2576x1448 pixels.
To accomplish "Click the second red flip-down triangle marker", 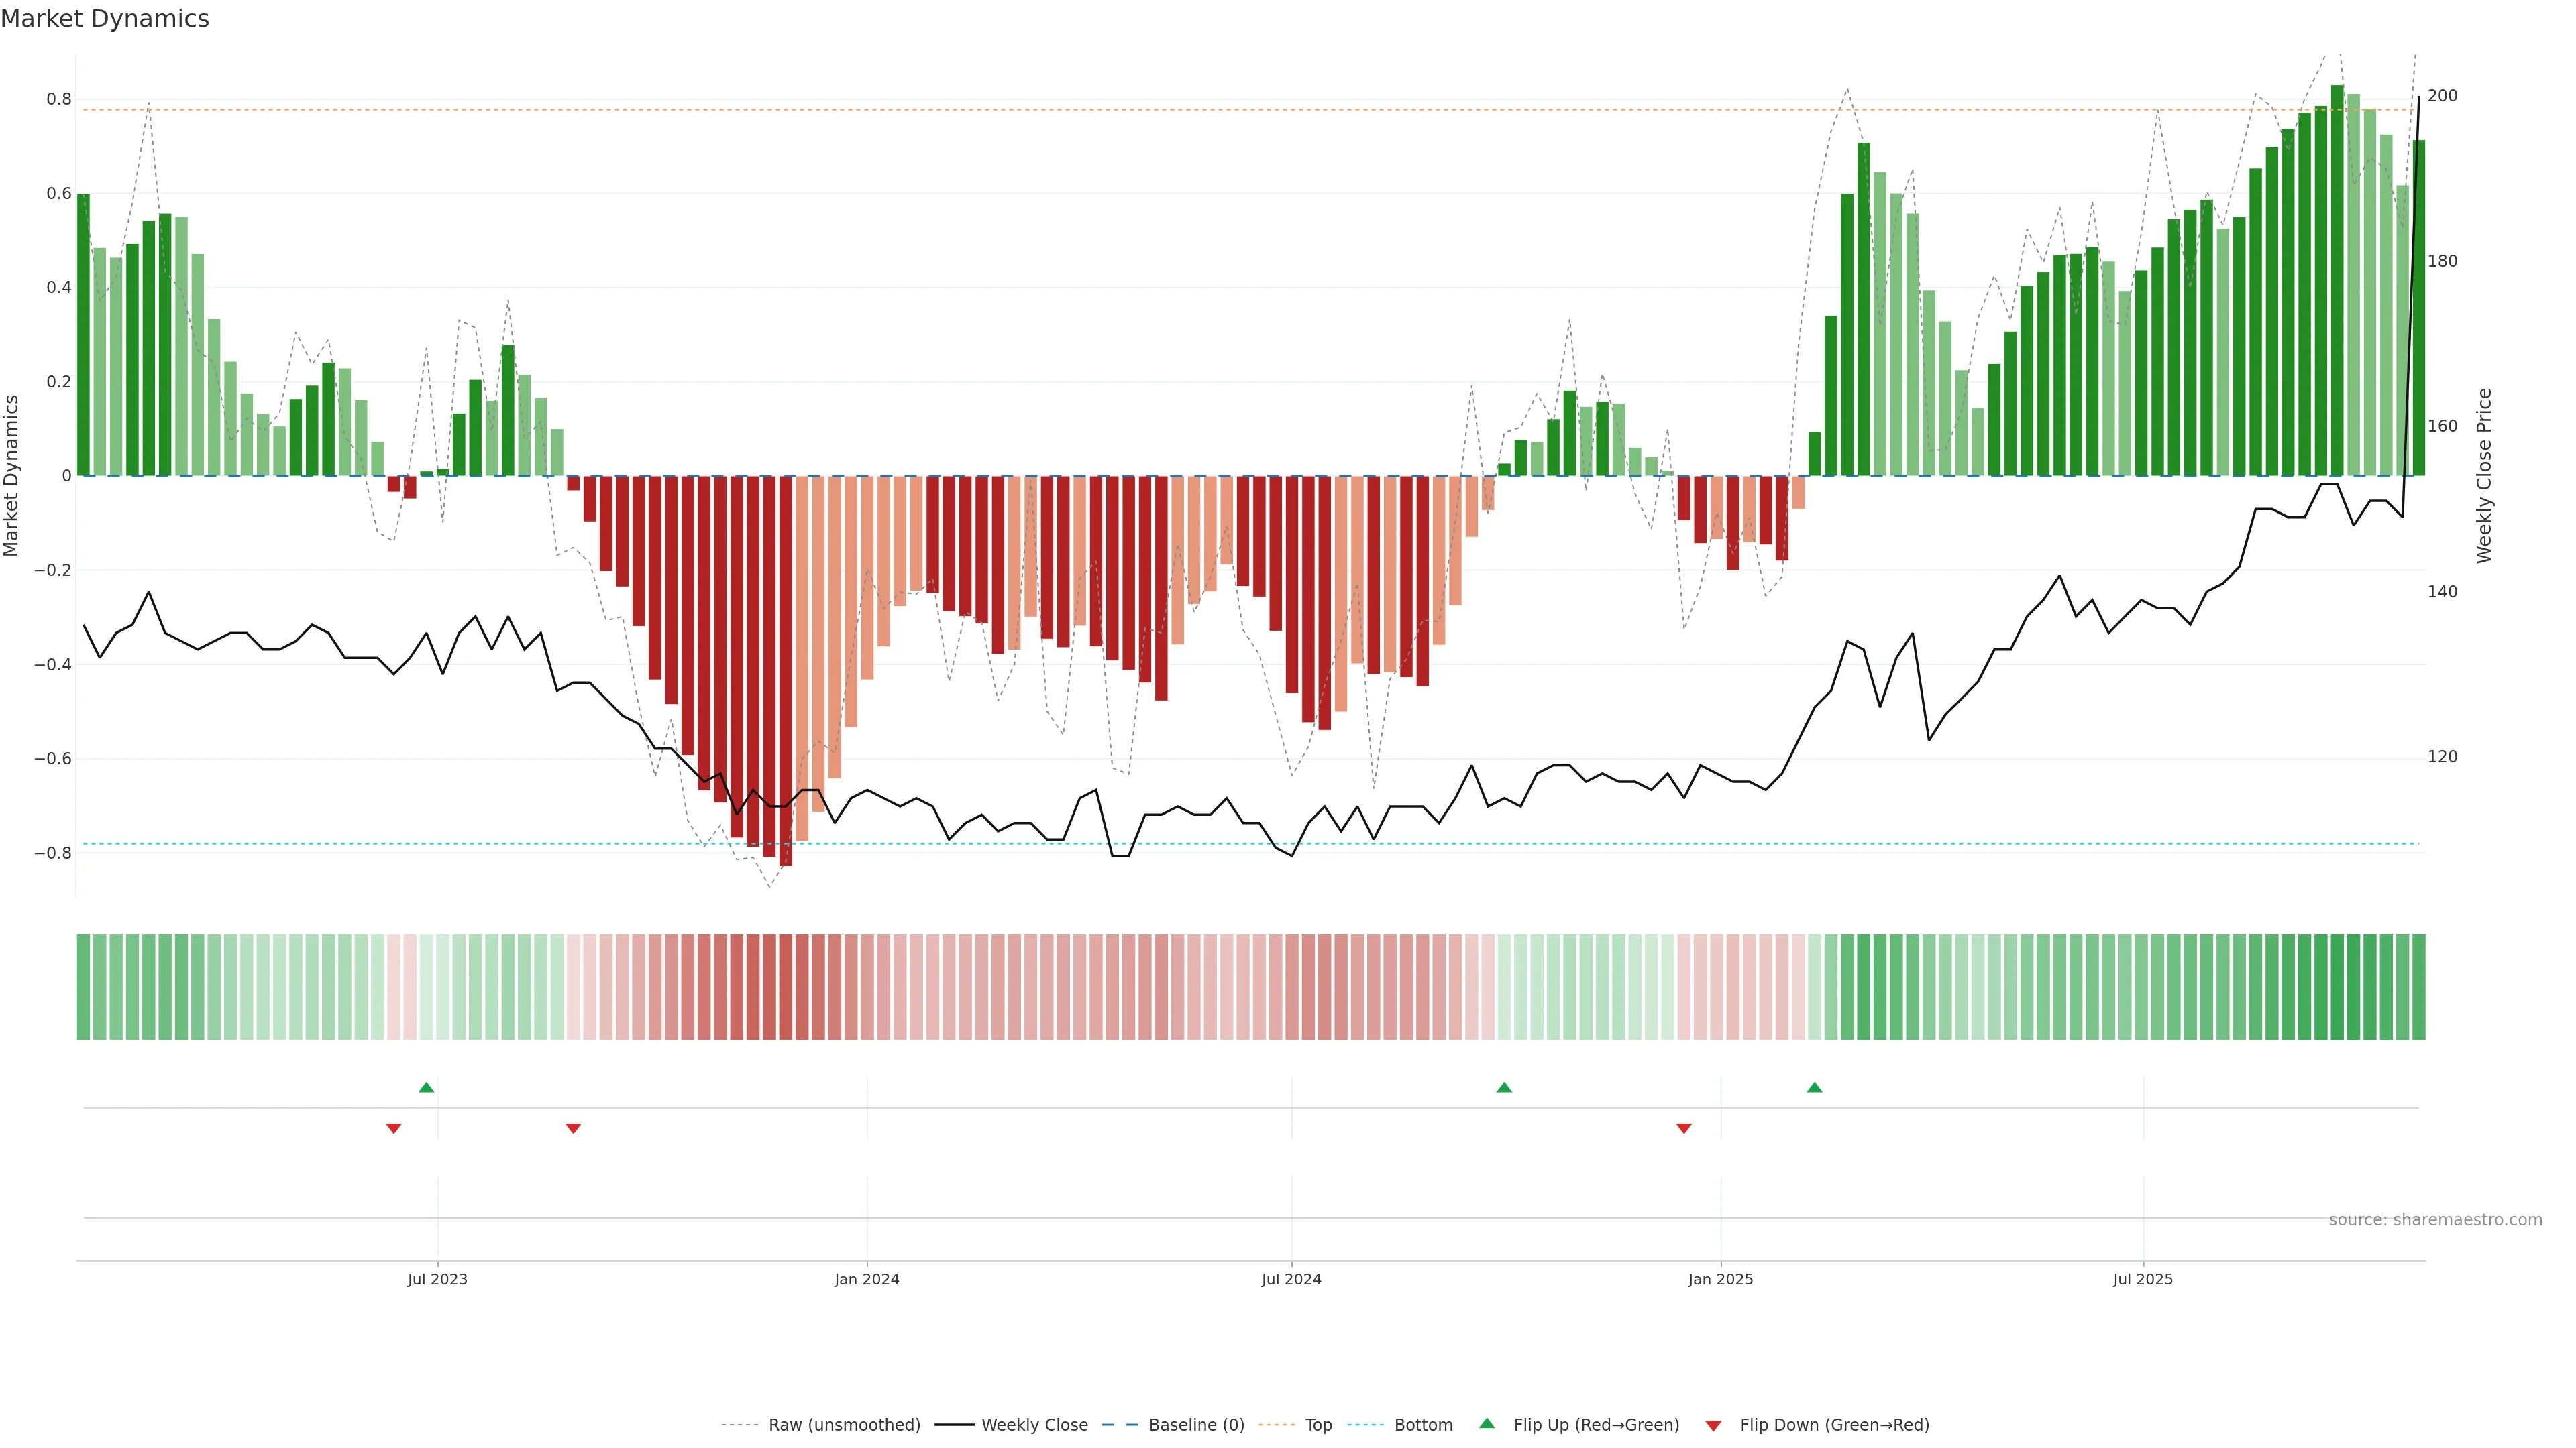I will tap(573, 1128).
